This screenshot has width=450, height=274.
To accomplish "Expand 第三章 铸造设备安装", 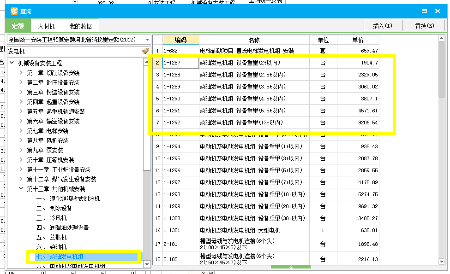I will pos(21,92).
